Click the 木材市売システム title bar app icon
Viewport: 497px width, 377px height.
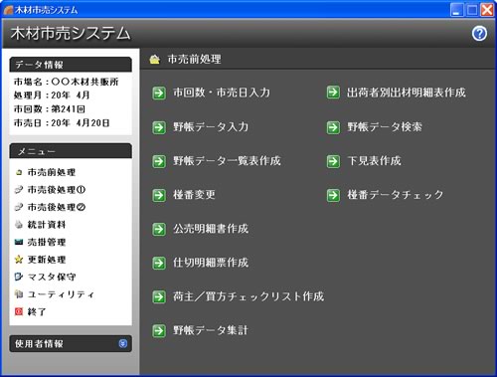(8, 10)
